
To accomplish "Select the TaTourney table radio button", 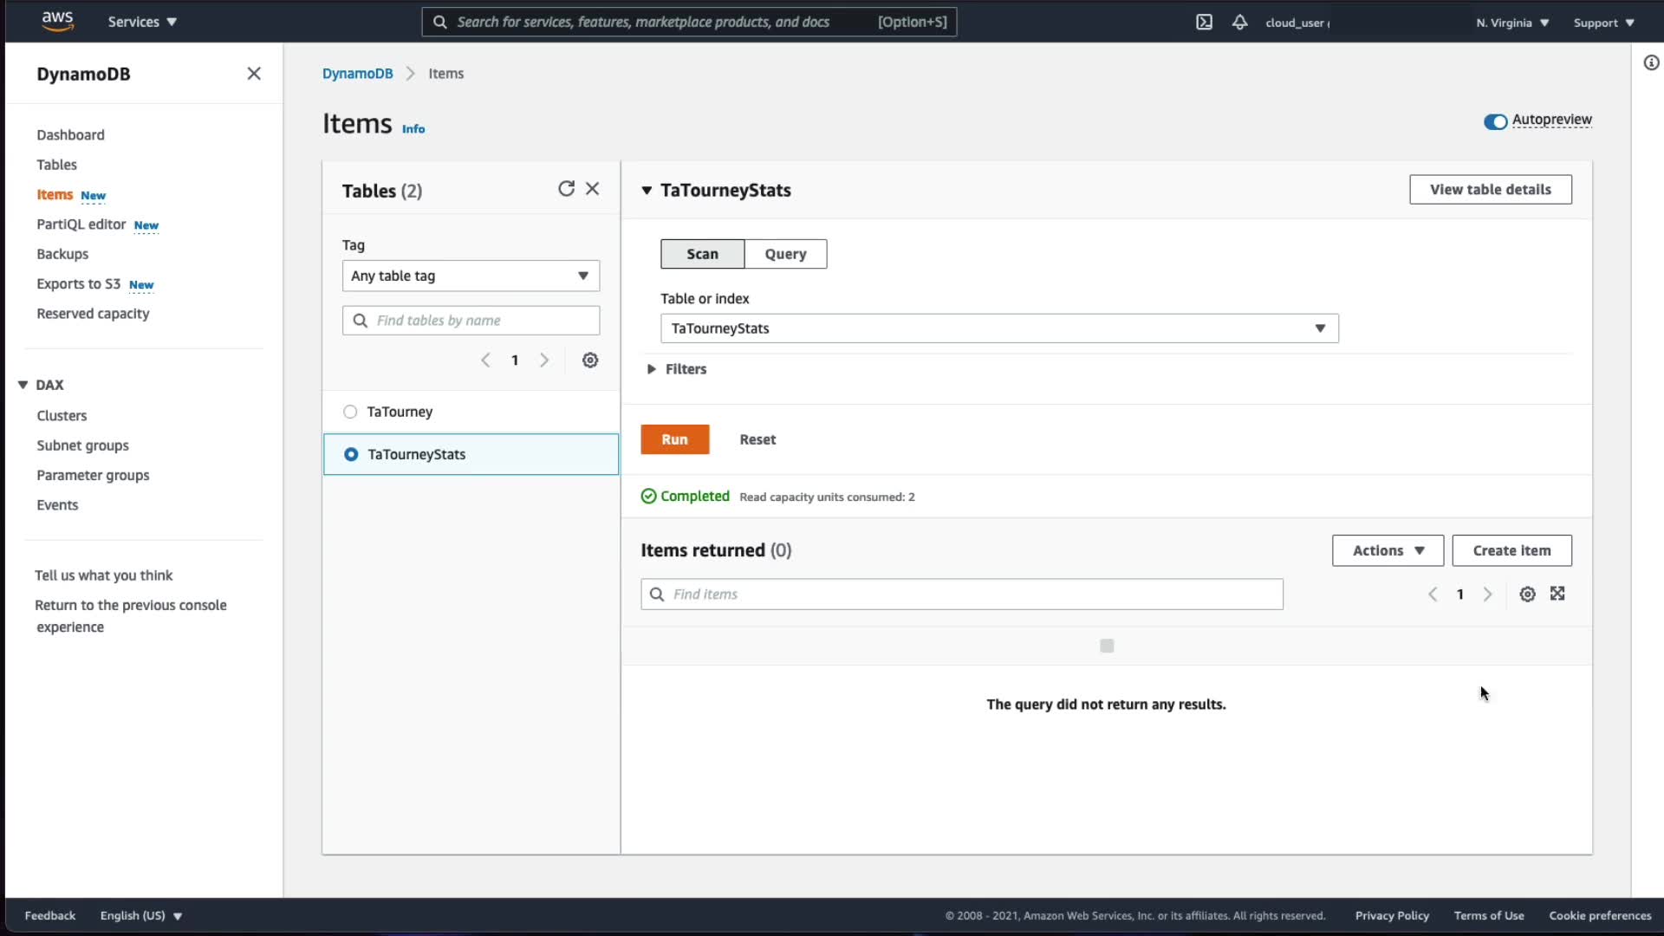I will pyautogui.click(x=350, y=412).
